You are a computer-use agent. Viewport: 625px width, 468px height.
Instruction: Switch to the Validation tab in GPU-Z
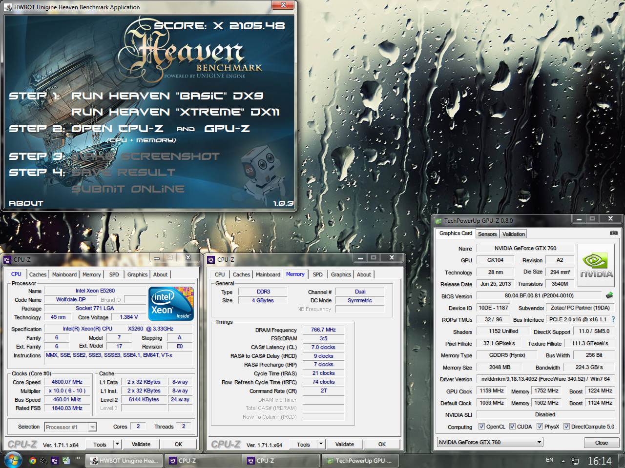coord(514,234)
